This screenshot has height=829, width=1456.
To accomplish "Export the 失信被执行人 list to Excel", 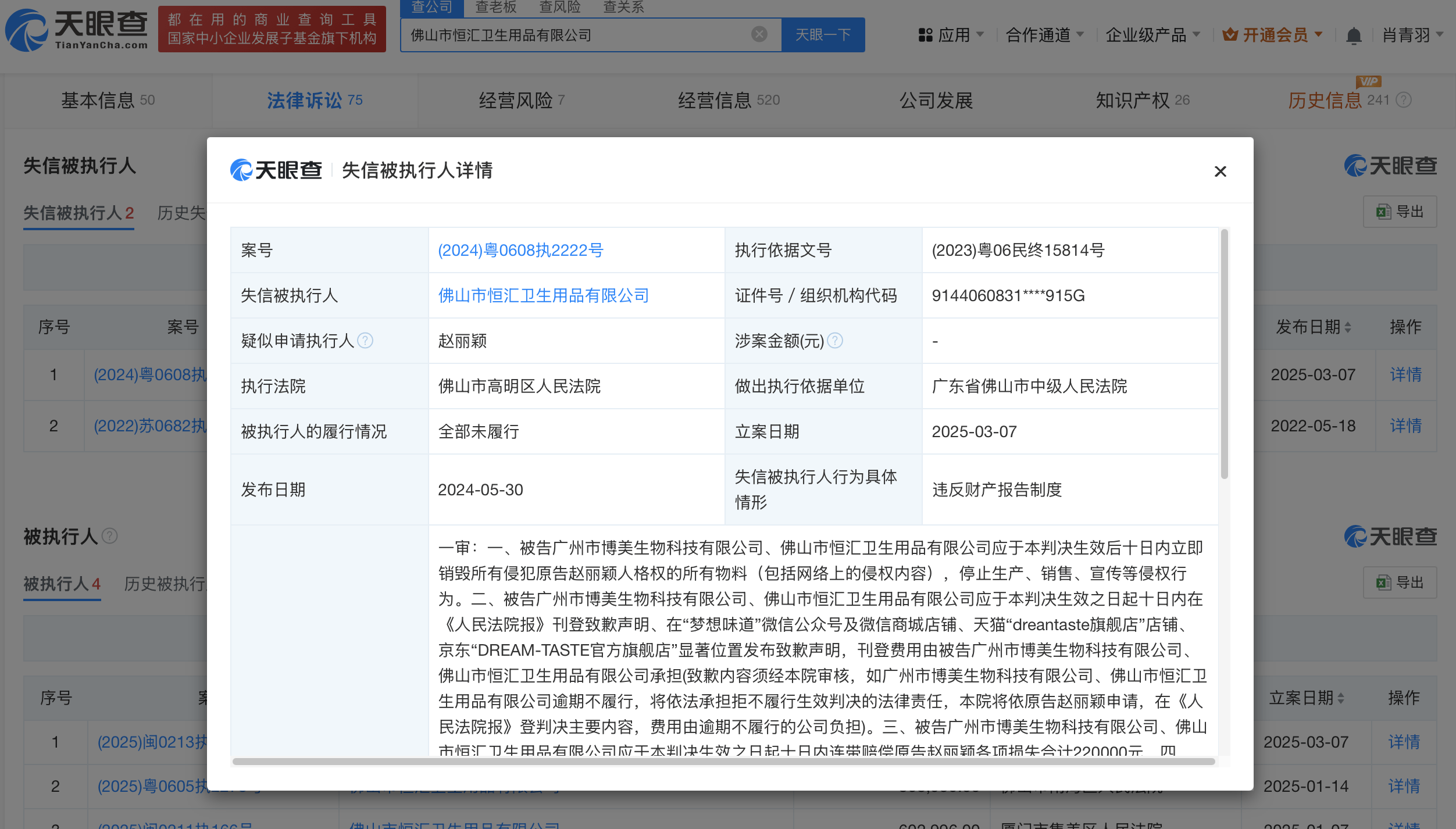I will (x=1400, y=212).
